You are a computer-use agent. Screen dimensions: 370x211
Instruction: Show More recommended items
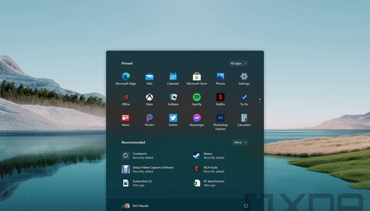coord(240,142)
